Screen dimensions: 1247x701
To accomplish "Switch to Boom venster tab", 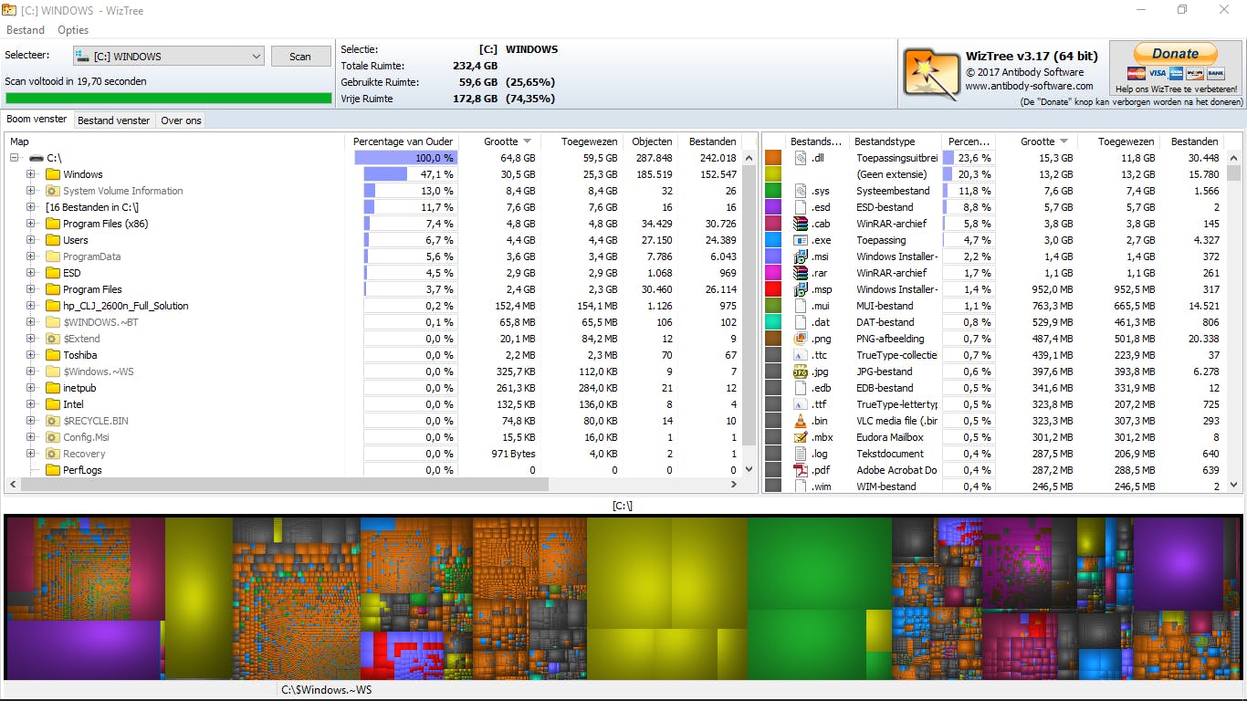I will coord(37,120).
